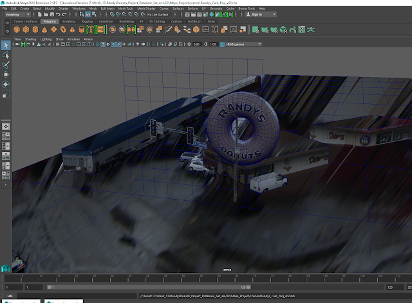Viewport: 412px width, 303px height.
Task: Open the Modeling menu set dropdown
Action: (17, 15)
